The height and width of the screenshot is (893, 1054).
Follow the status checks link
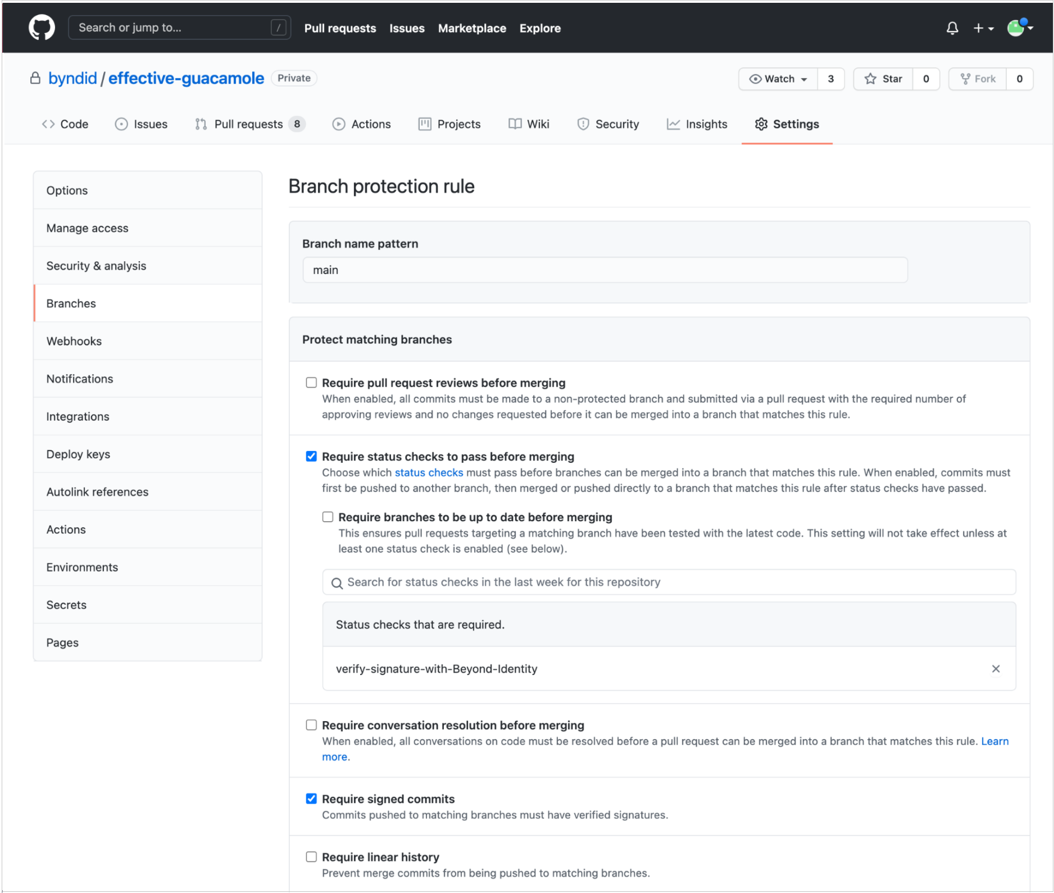coord(429,472)
